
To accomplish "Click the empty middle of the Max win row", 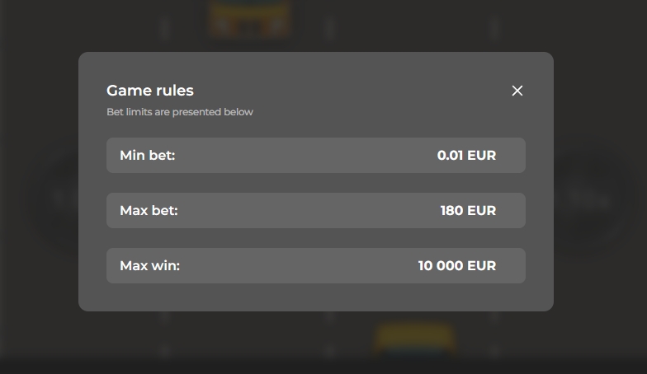I will click(297, 265).
